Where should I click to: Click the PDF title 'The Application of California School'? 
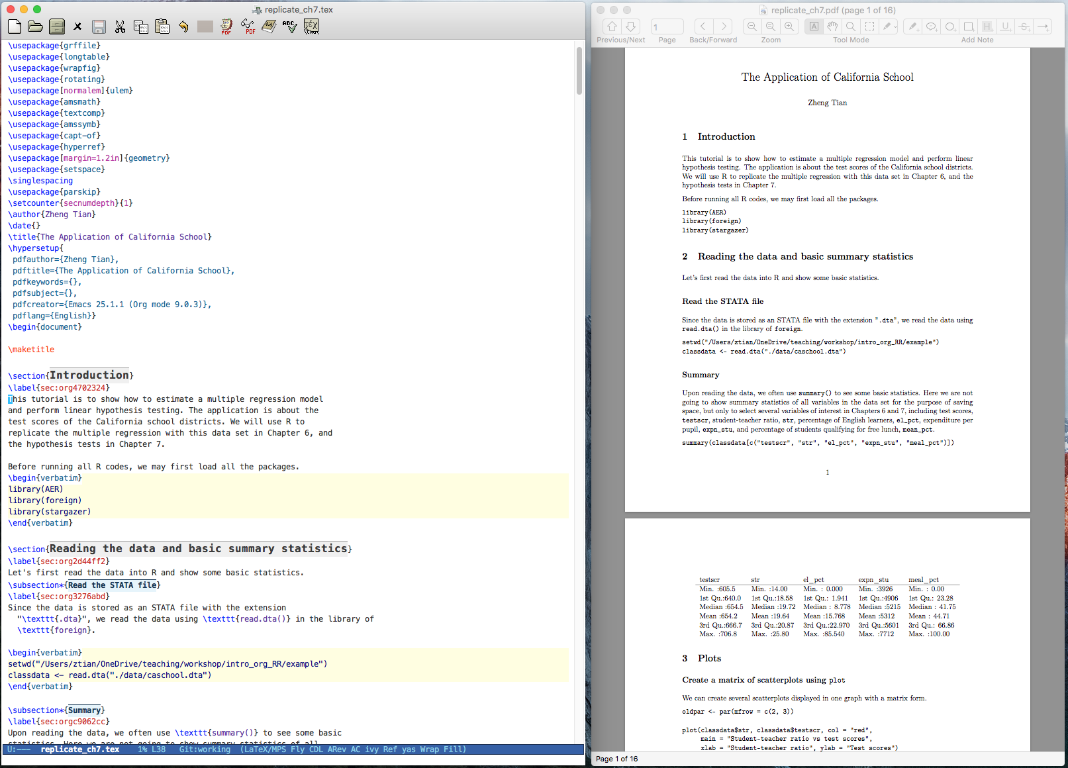click(x=827, y=77)
